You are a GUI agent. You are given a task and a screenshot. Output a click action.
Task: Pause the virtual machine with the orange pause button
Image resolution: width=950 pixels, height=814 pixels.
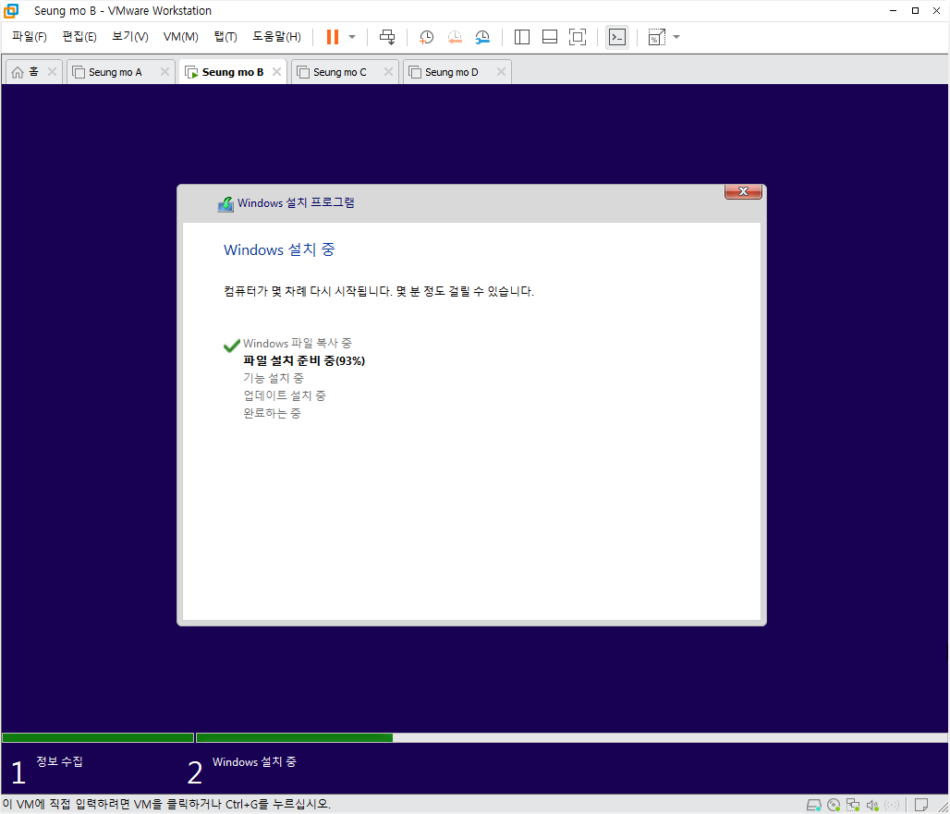[x=333, y=37]
